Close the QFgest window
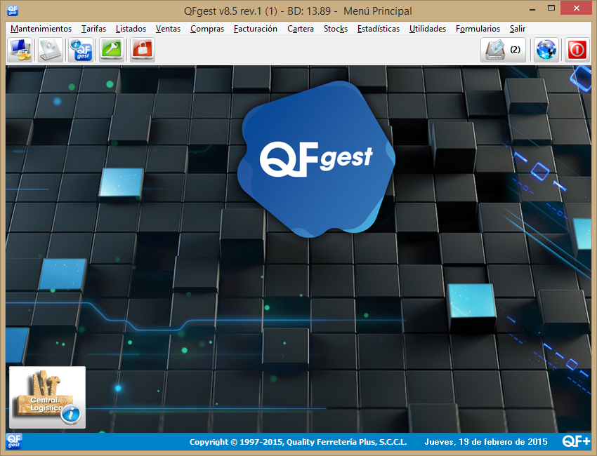This screenshot has height=456, width=597. click(577, 8)
